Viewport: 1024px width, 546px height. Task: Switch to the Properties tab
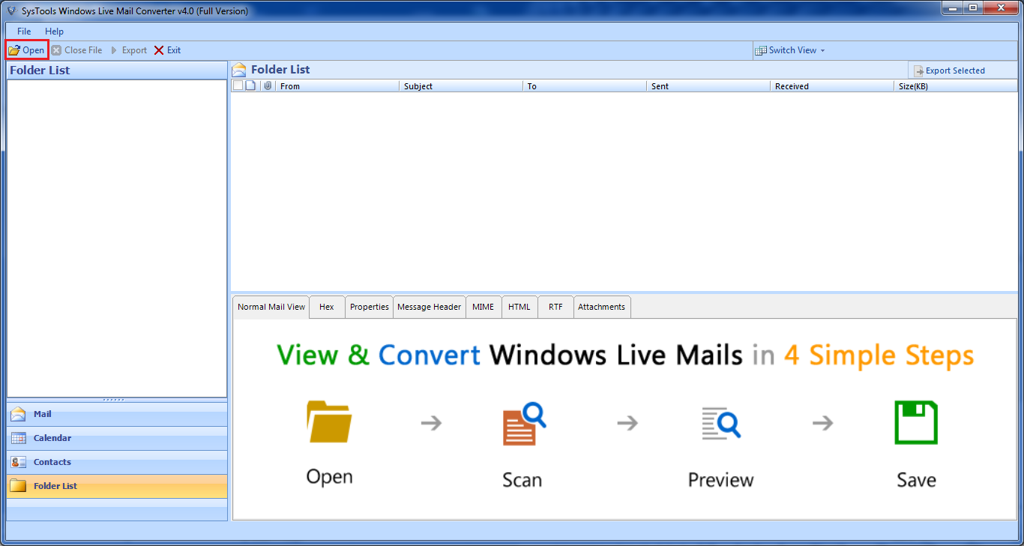click(x=369, y=307)
